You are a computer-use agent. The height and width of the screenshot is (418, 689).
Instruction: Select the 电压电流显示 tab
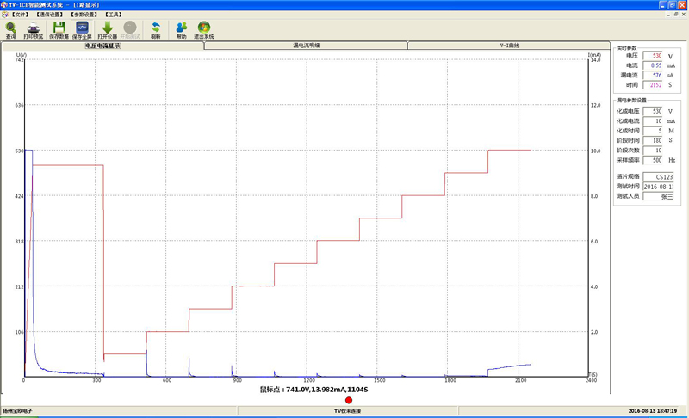pyautogui.click(x=102, y=45)
